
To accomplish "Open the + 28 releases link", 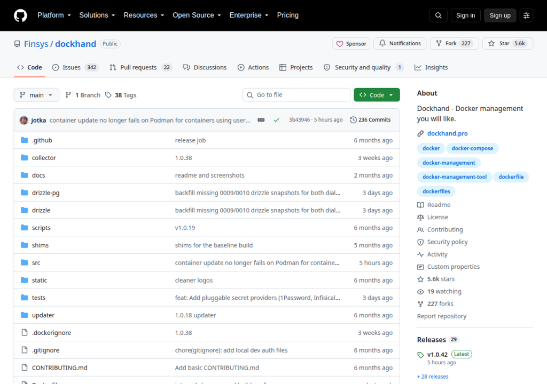I will (x=433, y=377).
